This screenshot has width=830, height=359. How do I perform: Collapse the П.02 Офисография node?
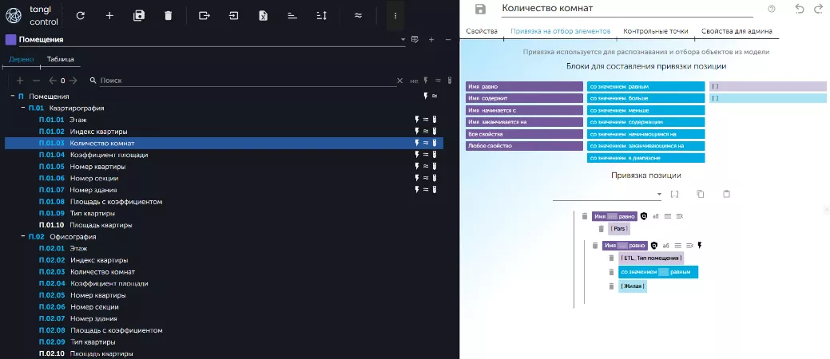(x=22, y=237)
